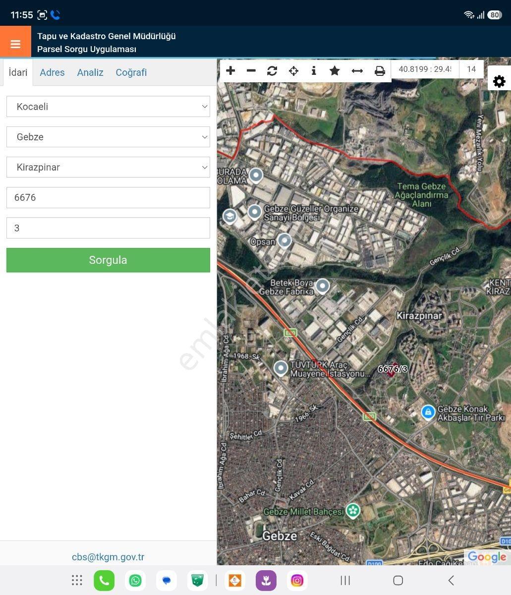Image resolution: width=511 pixels, height=595 pixels.
Task: Show parcel information with the i icon
Action: pyautogui.click(x=314, y=71)
